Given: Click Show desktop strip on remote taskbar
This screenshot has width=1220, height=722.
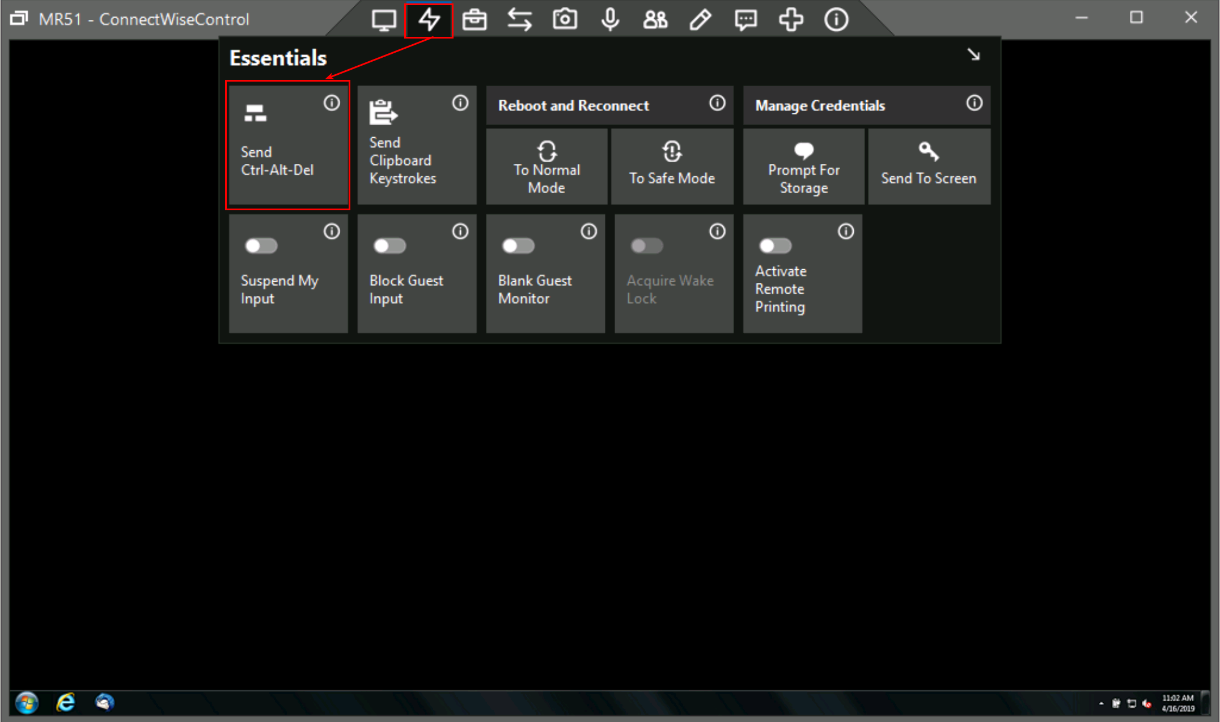Looking at the screenshot, I should [x=1206, y=703].
